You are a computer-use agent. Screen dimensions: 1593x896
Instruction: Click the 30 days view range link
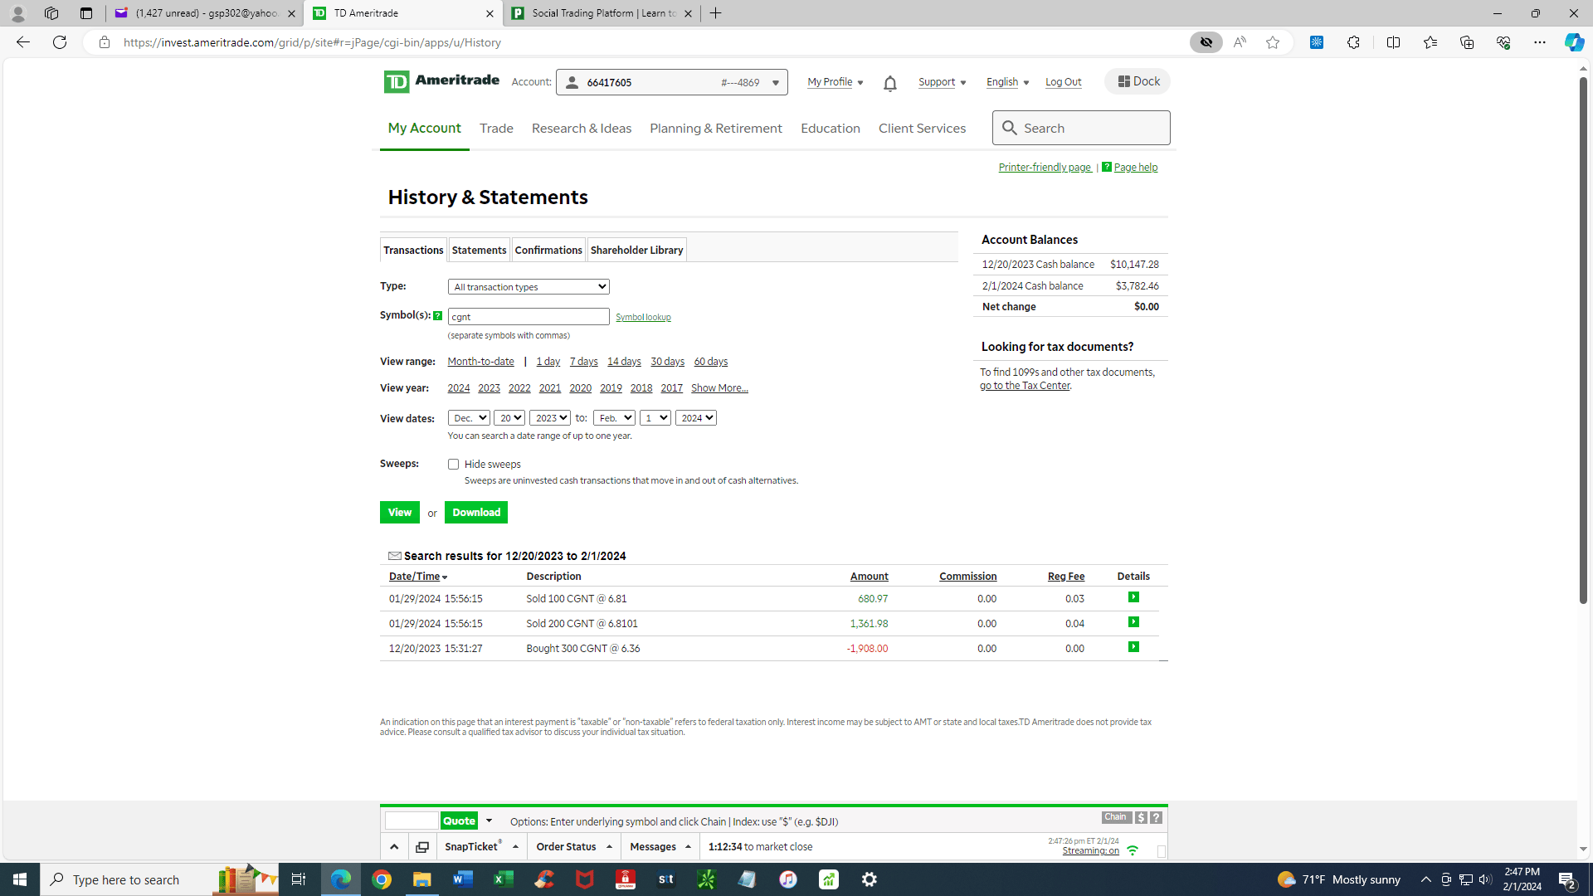point(667,362)
